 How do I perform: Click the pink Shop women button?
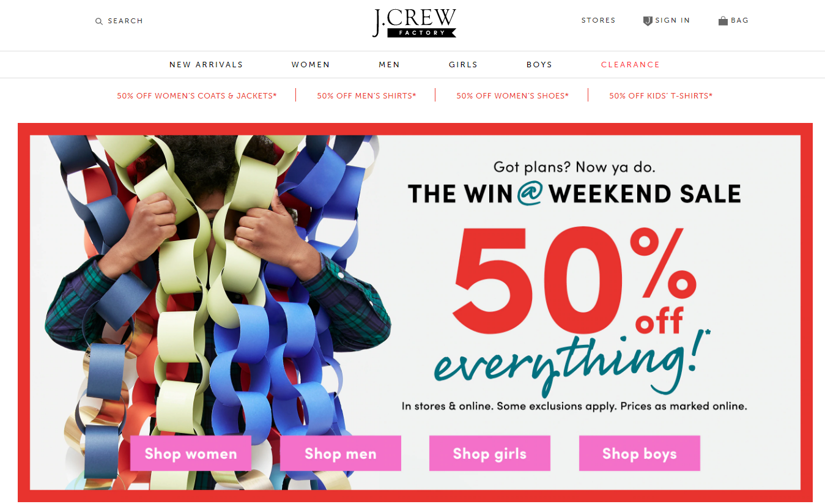pyautogui.click(x=191, y=453)
